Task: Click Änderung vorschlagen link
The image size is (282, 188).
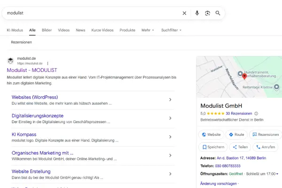Action: click(219, 184)
